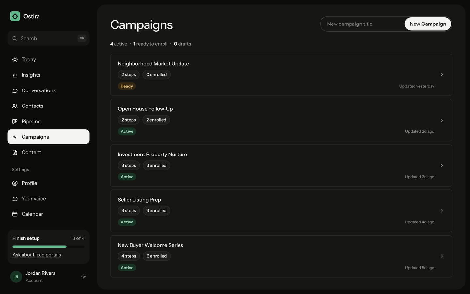Image resolution: width=470 pixels, height=294 pixels.
Task: Click the Calendar icon in sidebar
Action: [x=15, y=214]
